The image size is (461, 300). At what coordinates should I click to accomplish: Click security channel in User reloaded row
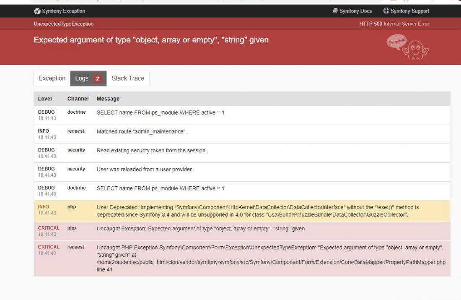coord(76,169)
